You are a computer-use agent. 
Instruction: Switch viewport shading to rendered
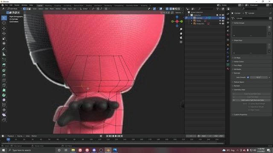[x=179, y=8]
